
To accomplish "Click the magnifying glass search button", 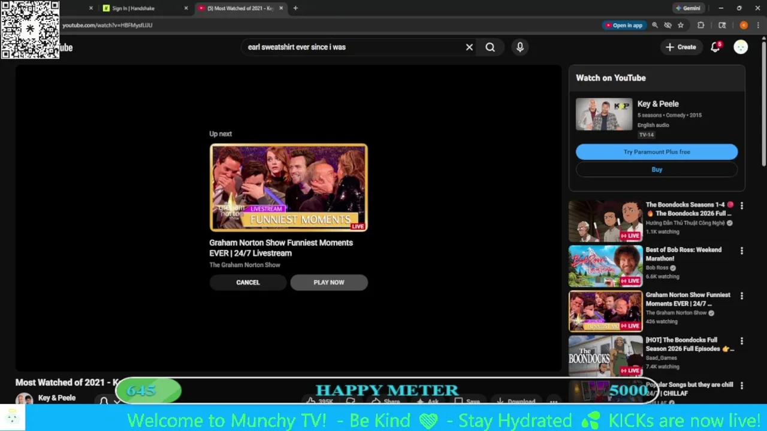I will coord(490,47).
